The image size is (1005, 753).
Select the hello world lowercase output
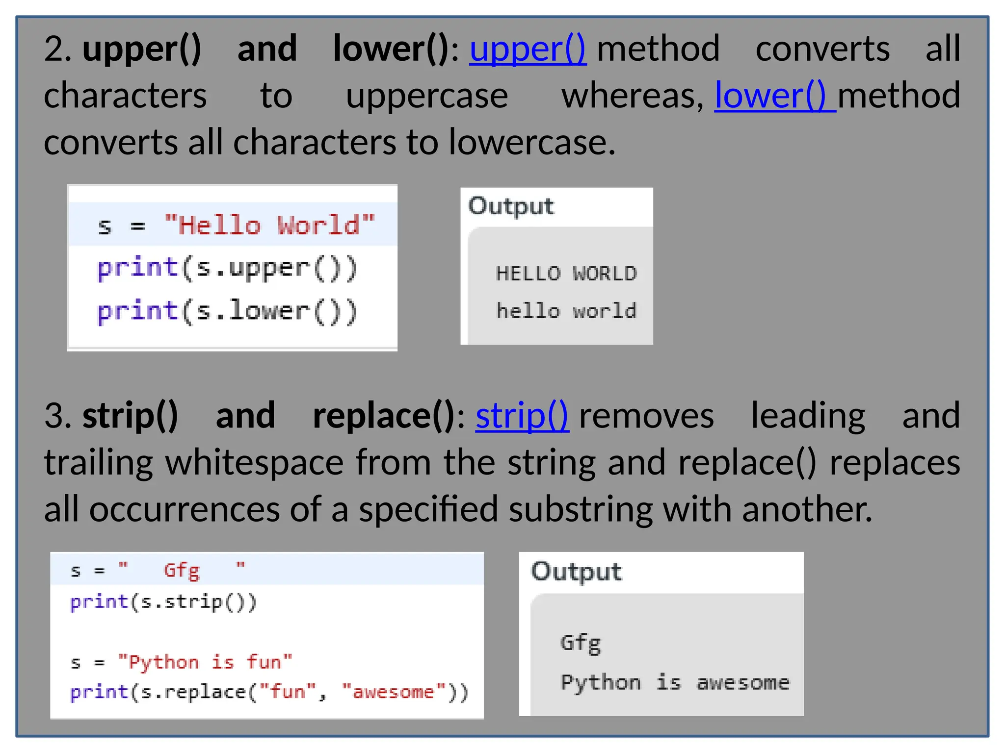566,311
